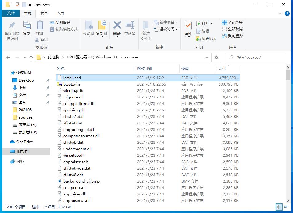The image size is (293, 213).
Task: Delete install.esd using ribbon delete icon
Action: coord(117,29)
